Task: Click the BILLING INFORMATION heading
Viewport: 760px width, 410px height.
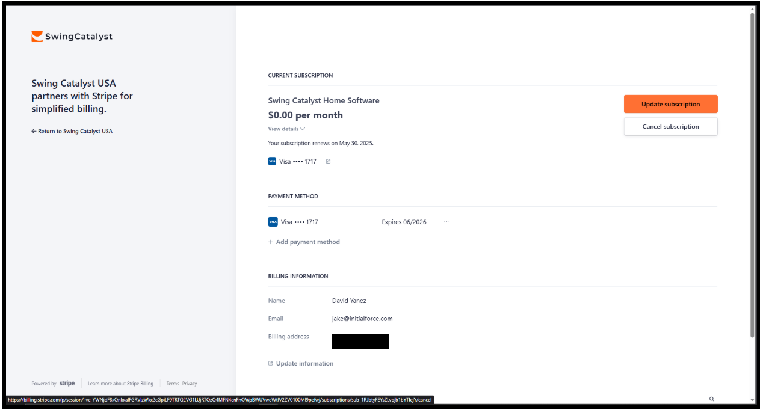Action: (x=298, y=276)
